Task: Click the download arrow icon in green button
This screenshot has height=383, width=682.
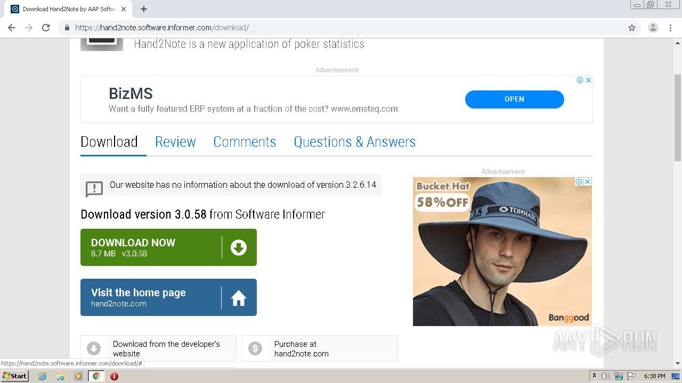Action: (x=239, y=247)
